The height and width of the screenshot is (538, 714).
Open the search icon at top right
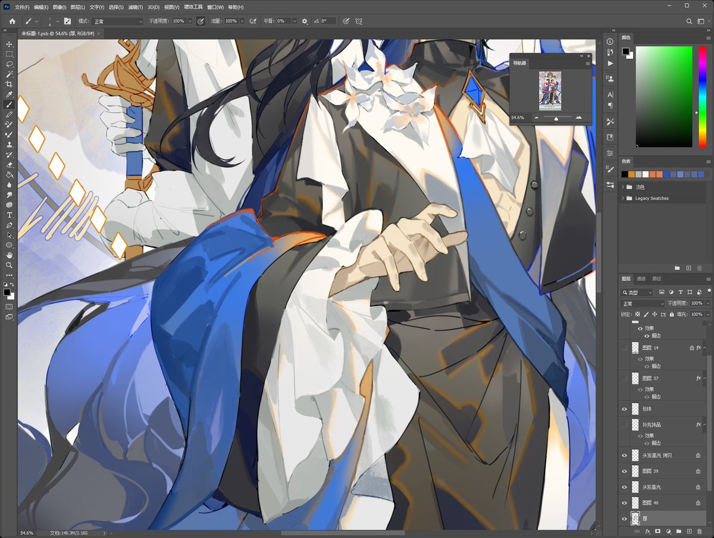[x=689, y=21]
